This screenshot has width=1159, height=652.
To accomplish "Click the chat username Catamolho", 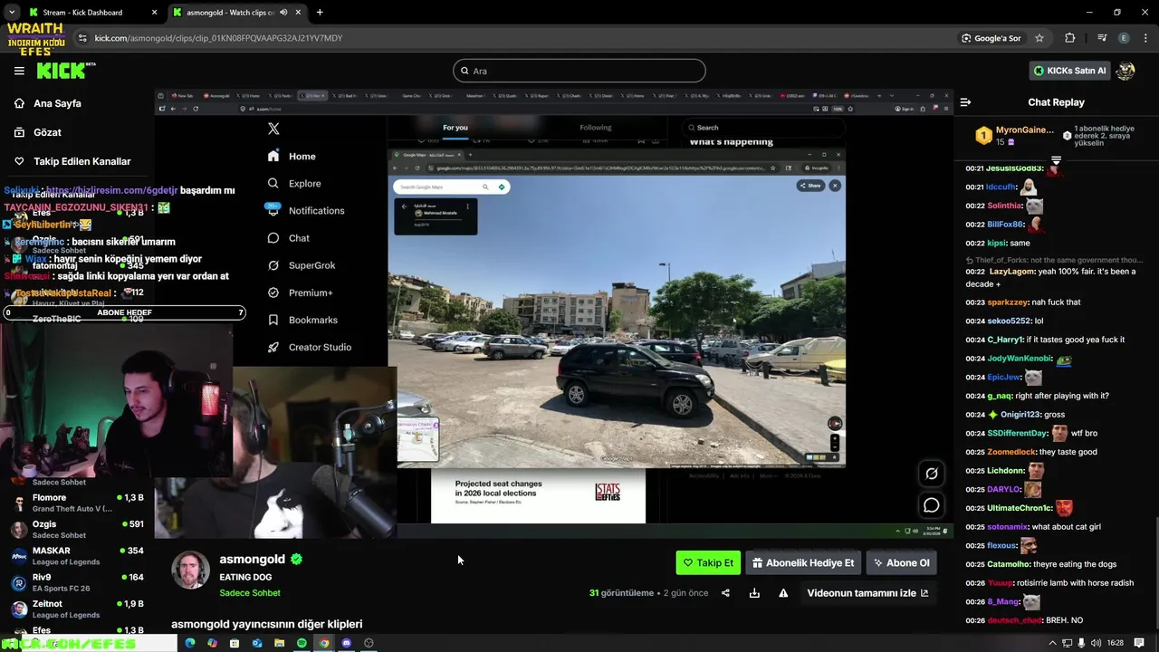I will click(x=1010, y=564).
